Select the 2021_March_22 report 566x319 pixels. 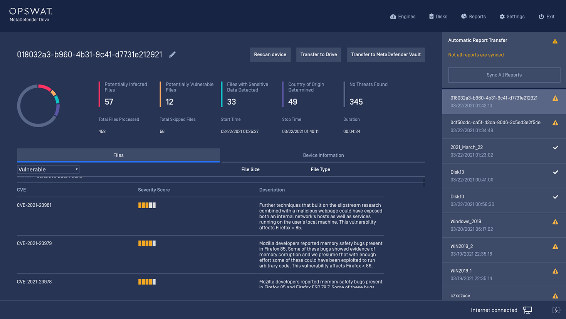tap(504, 151)
